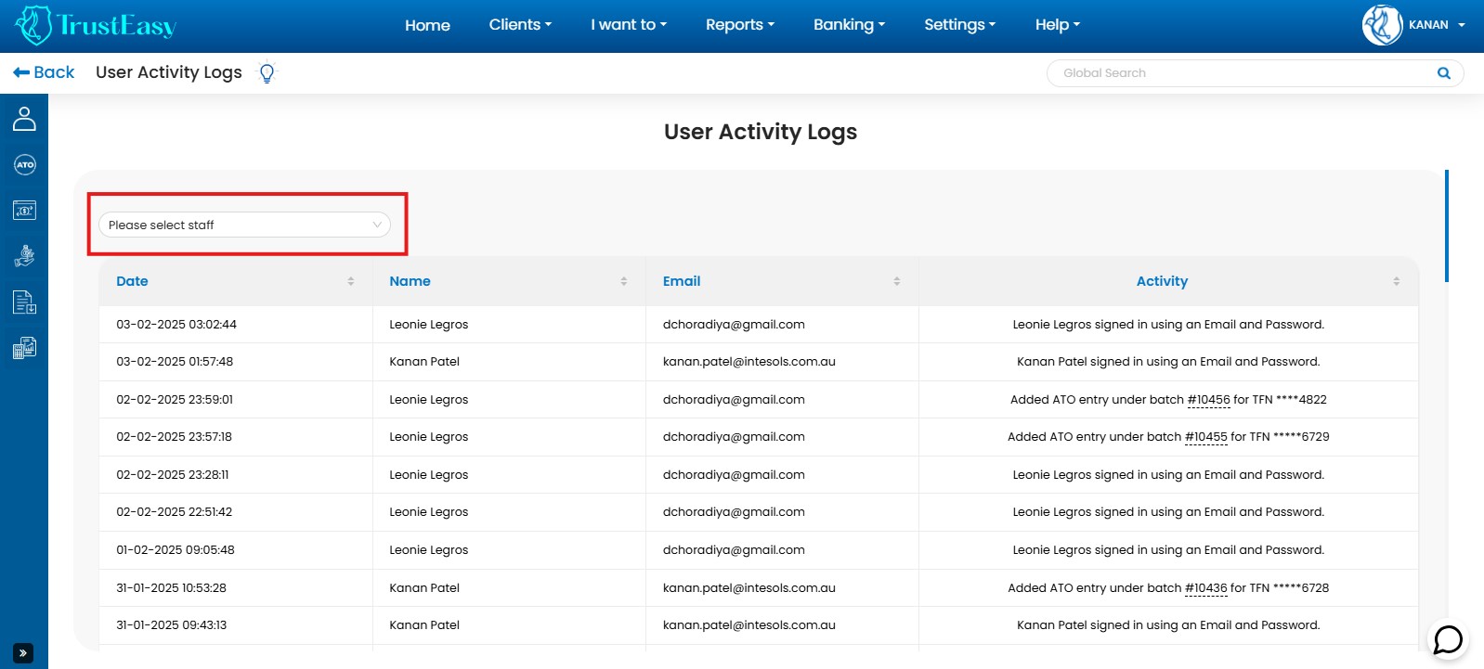Open batch #10456 link
Image resolution: width=1484 pixels, height=669 pixels.
1208,400
